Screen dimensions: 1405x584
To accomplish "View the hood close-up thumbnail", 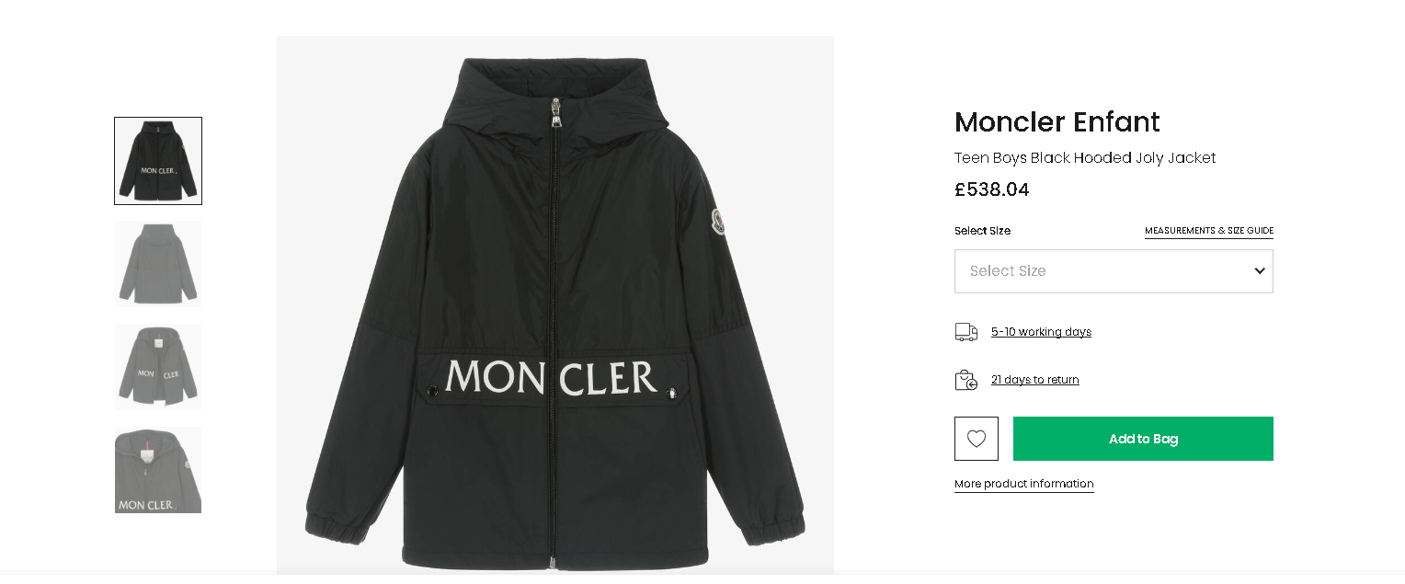I will coord(158,470).
